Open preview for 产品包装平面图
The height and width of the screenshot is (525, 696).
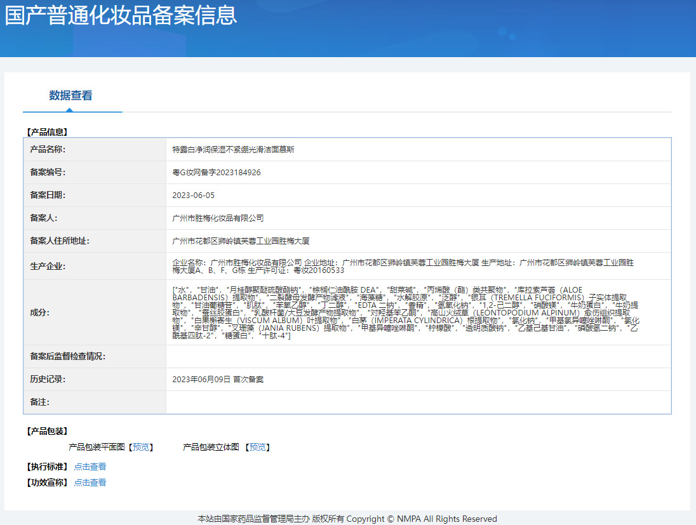(x=142, y=447)
